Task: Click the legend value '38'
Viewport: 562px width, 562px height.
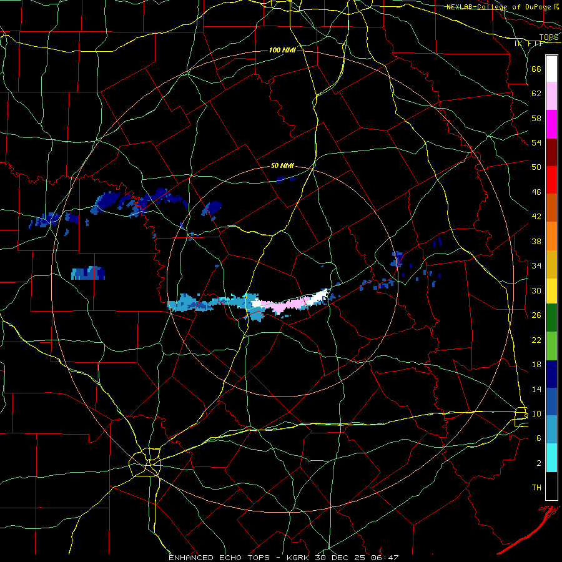Action: (x=536, y=241)
